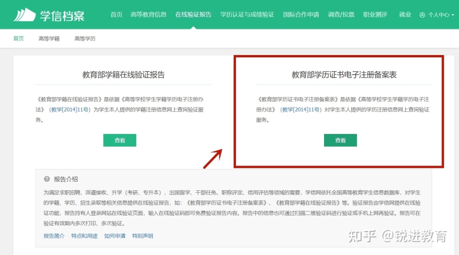This screenshot has height=255, width=459.
Task: Click the 学信档案 logo
Action: point(49,15)
